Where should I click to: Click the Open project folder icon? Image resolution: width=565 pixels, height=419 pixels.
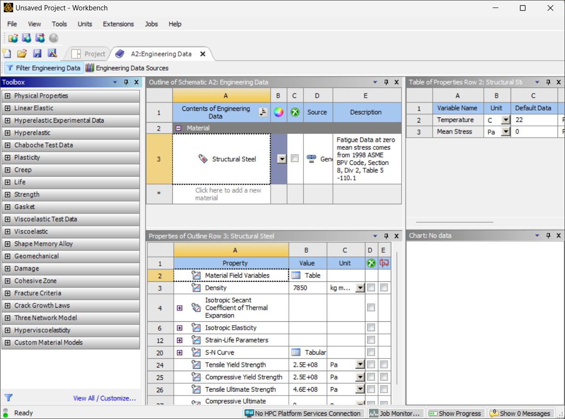22,54
